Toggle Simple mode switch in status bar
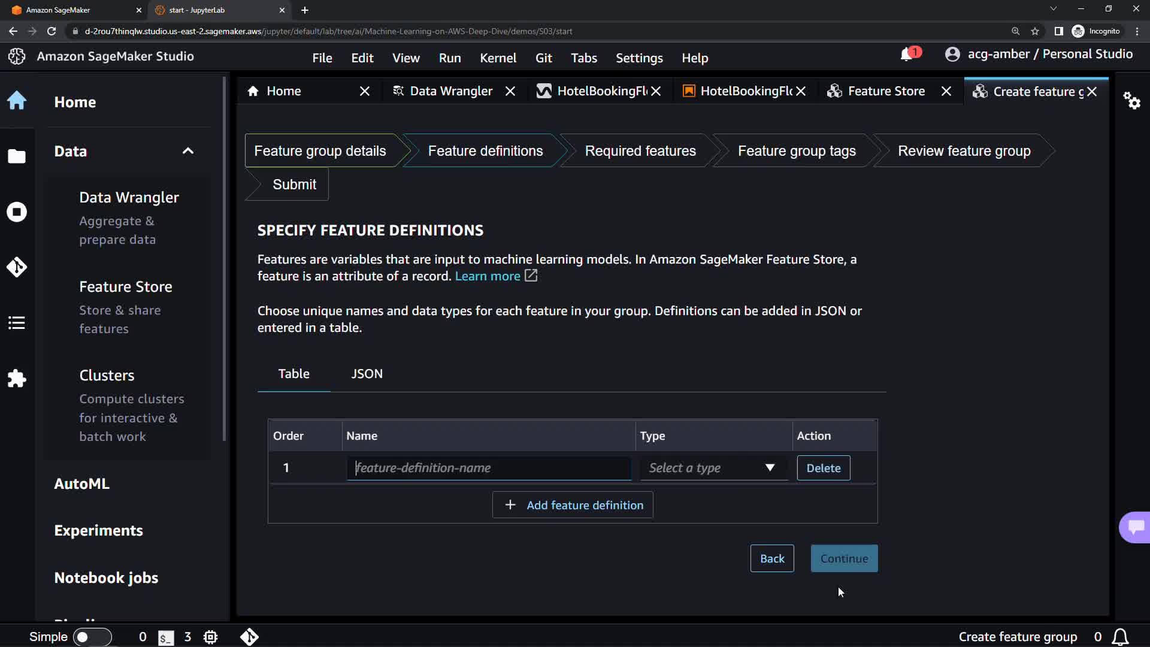 92,637
